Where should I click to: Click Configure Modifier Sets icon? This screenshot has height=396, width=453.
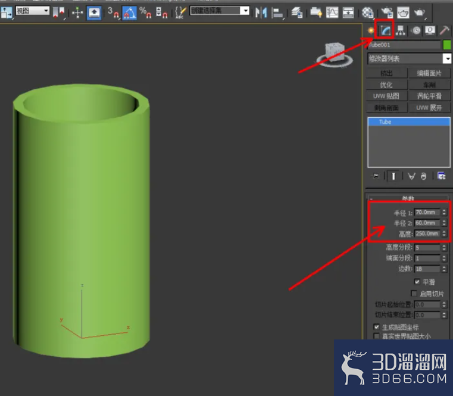tap(442, 176)
